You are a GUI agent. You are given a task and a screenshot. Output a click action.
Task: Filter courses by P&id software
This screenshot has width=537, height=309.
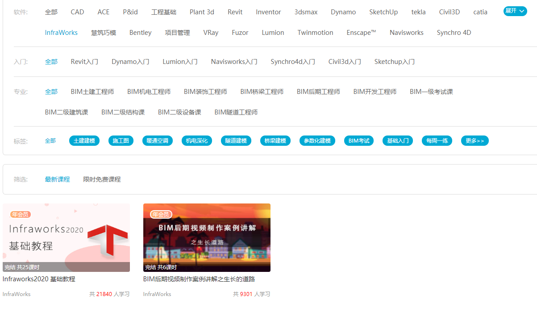(x=130, y=12)
